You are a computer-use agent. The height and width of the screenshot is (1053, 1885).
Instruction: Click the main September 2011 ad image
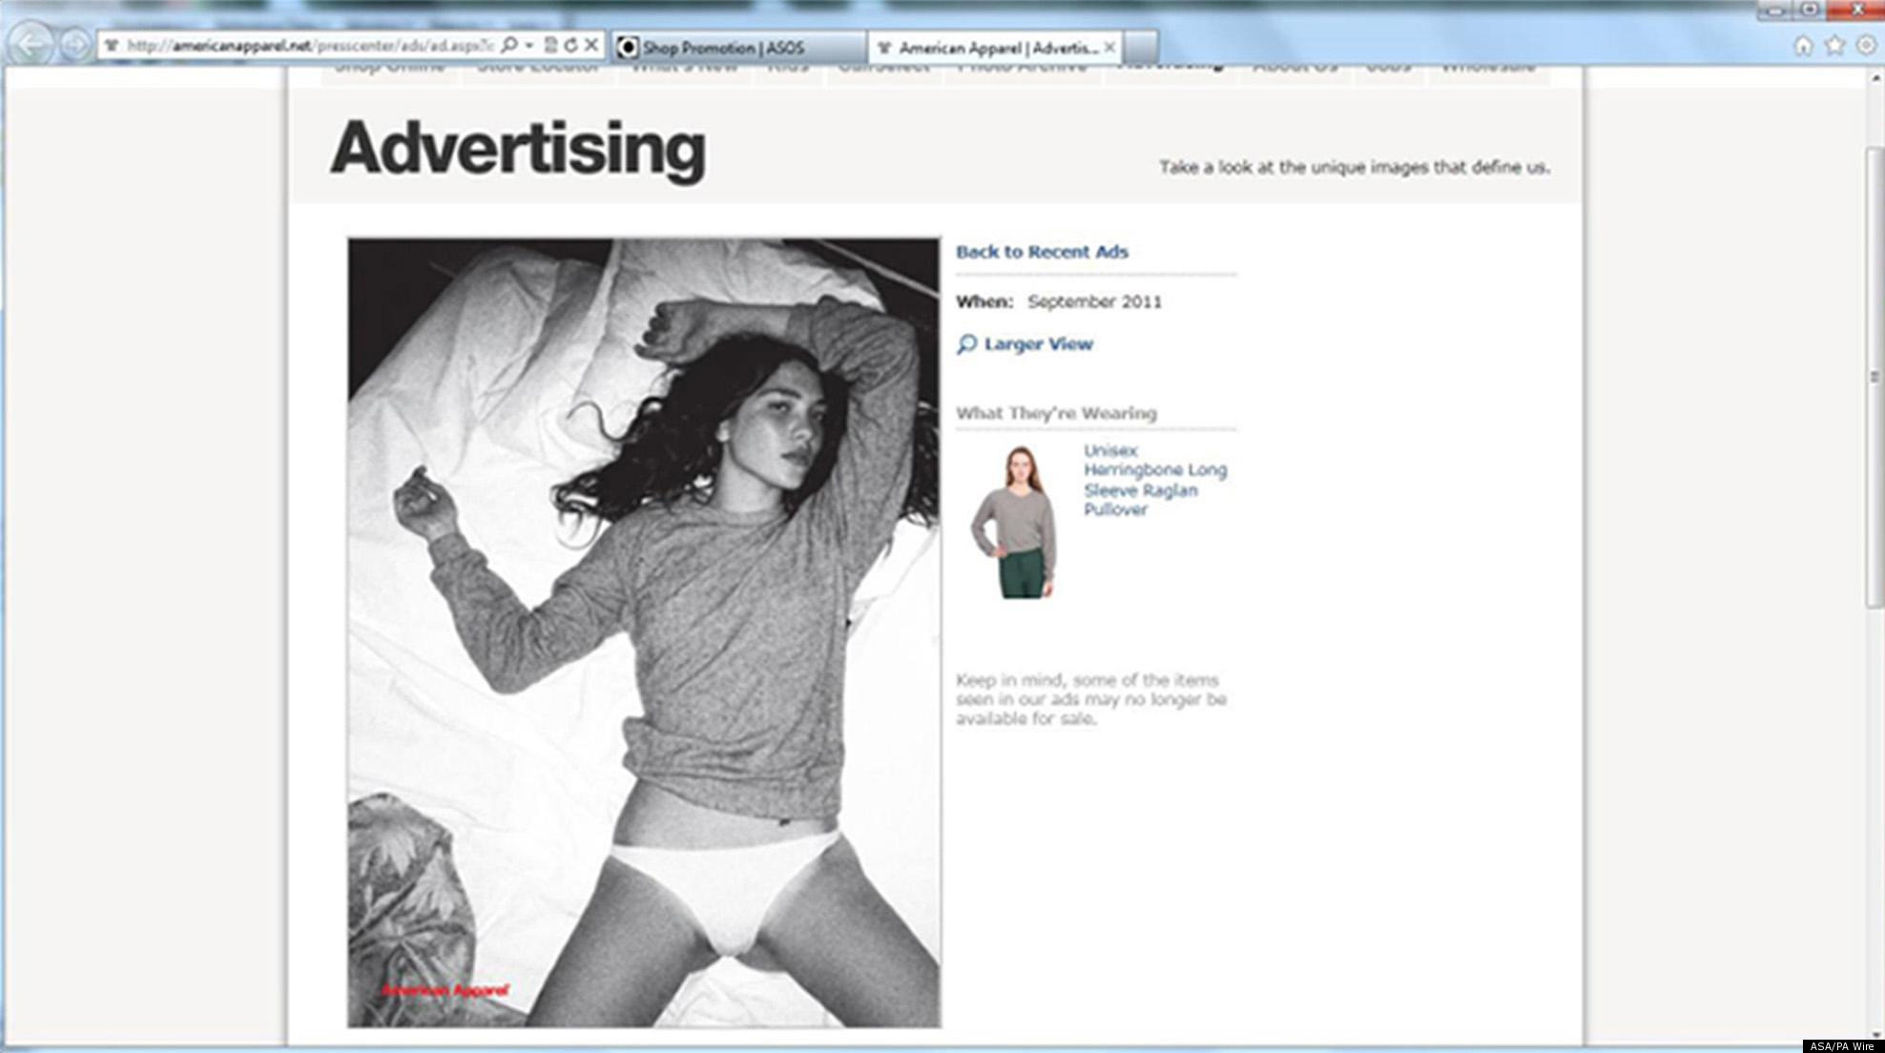(x=644, y=632)
